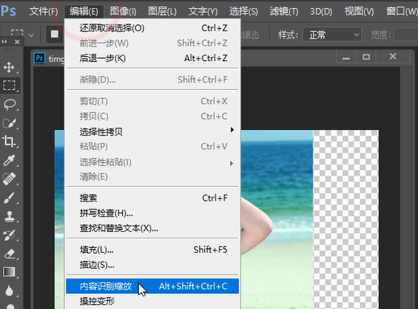Choose 后退一步(K) menu entry

point(153,58)
